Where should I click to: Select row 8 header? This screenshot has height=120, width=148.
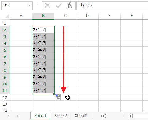[x=5, y=70]
